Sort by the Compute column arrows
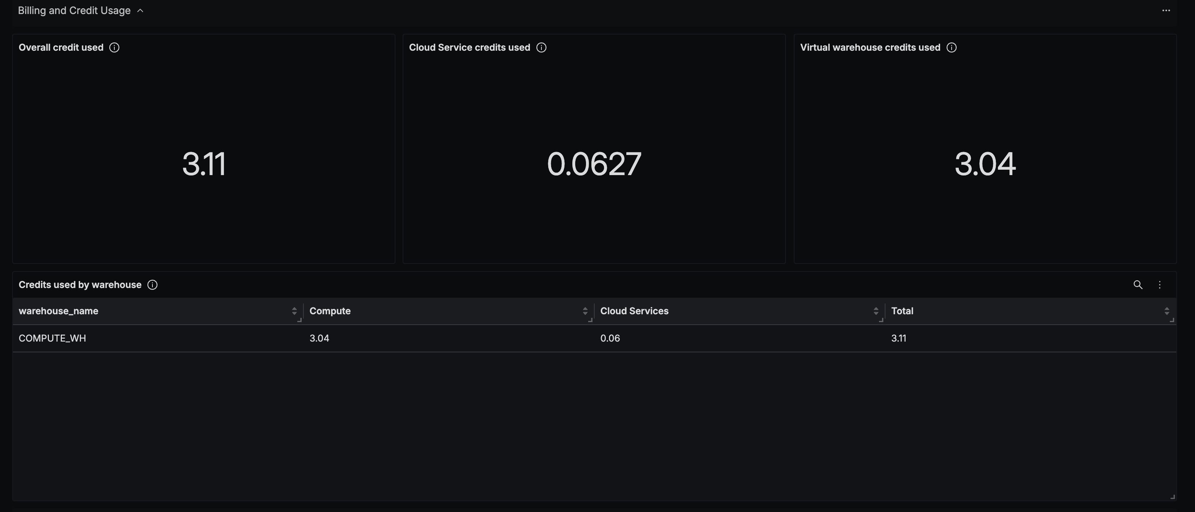This screenshot has width=1195, height=512. point(585,311)
